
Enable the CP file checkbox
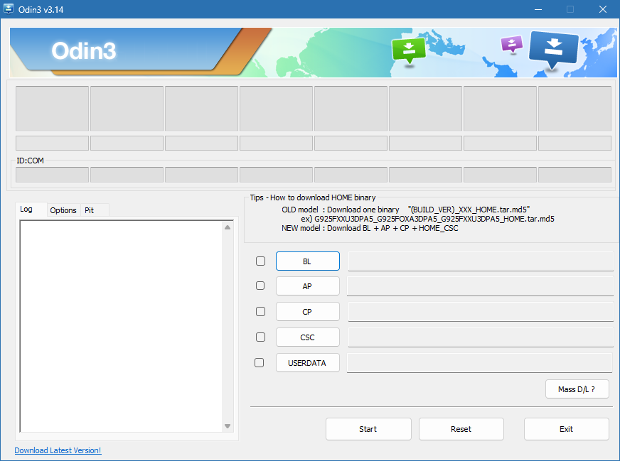pyautogui.click(x=260, y=311)
